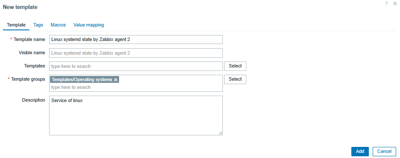The height and width of the screenshot is (158, 400).
Task: Focus the Template name input field
Action: pos(136,40)
